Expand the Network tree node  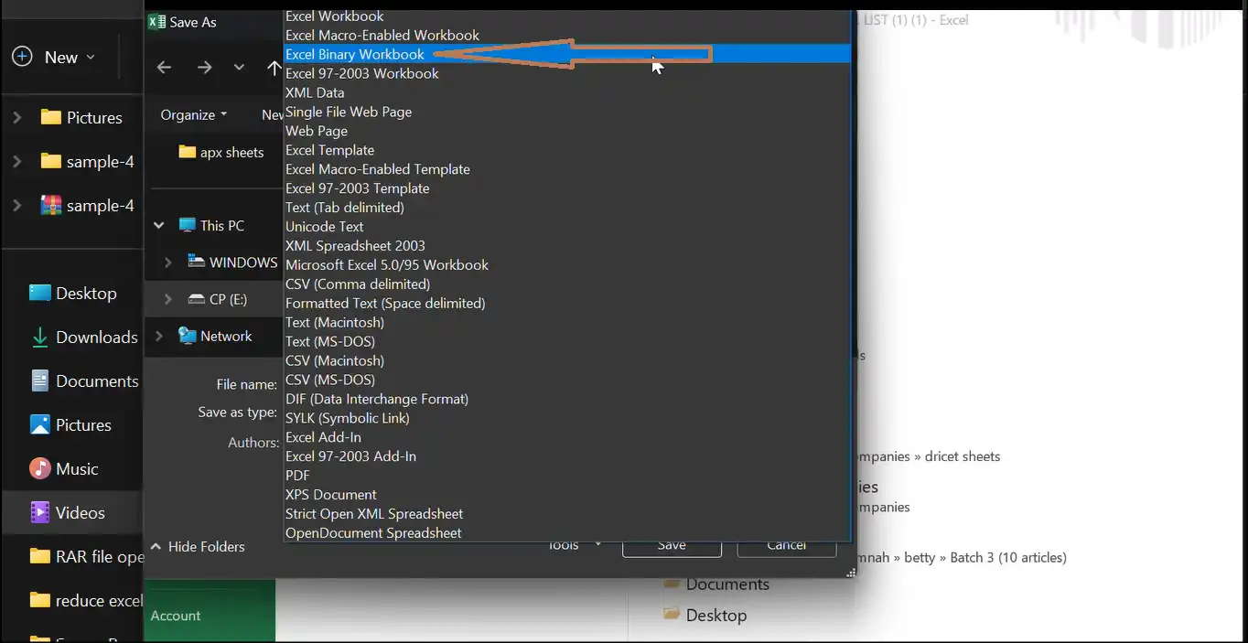pyautogui.click(x=159, y=336)
